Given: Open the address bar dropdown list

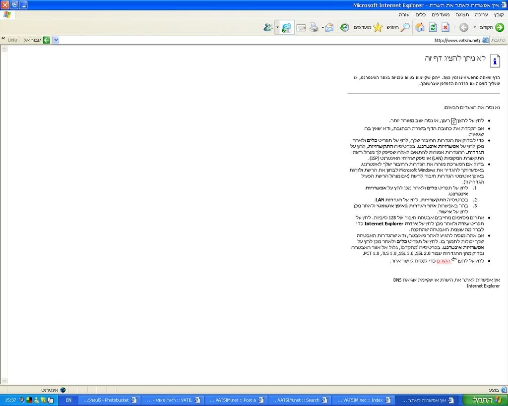Looking at the screenshot, I should [x=56, y=40].
